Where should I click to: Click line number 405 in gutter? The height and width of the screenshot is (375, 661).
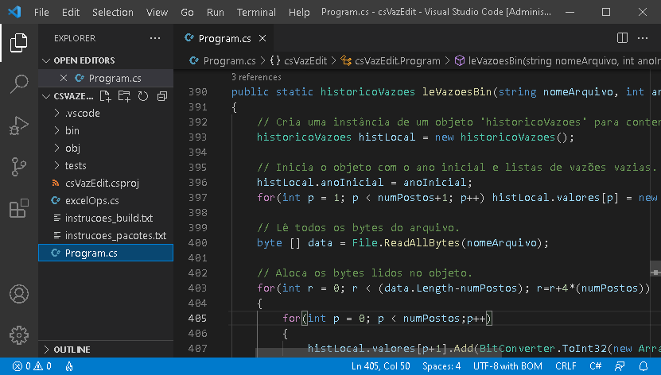[x=198, y=318]
